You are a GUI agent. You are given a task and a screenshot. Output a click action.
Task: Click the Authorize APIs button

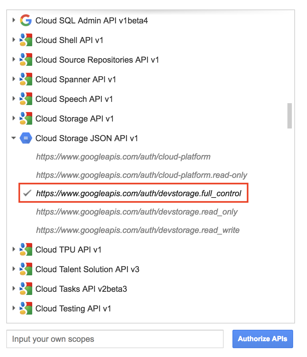[x=262, y=339]
